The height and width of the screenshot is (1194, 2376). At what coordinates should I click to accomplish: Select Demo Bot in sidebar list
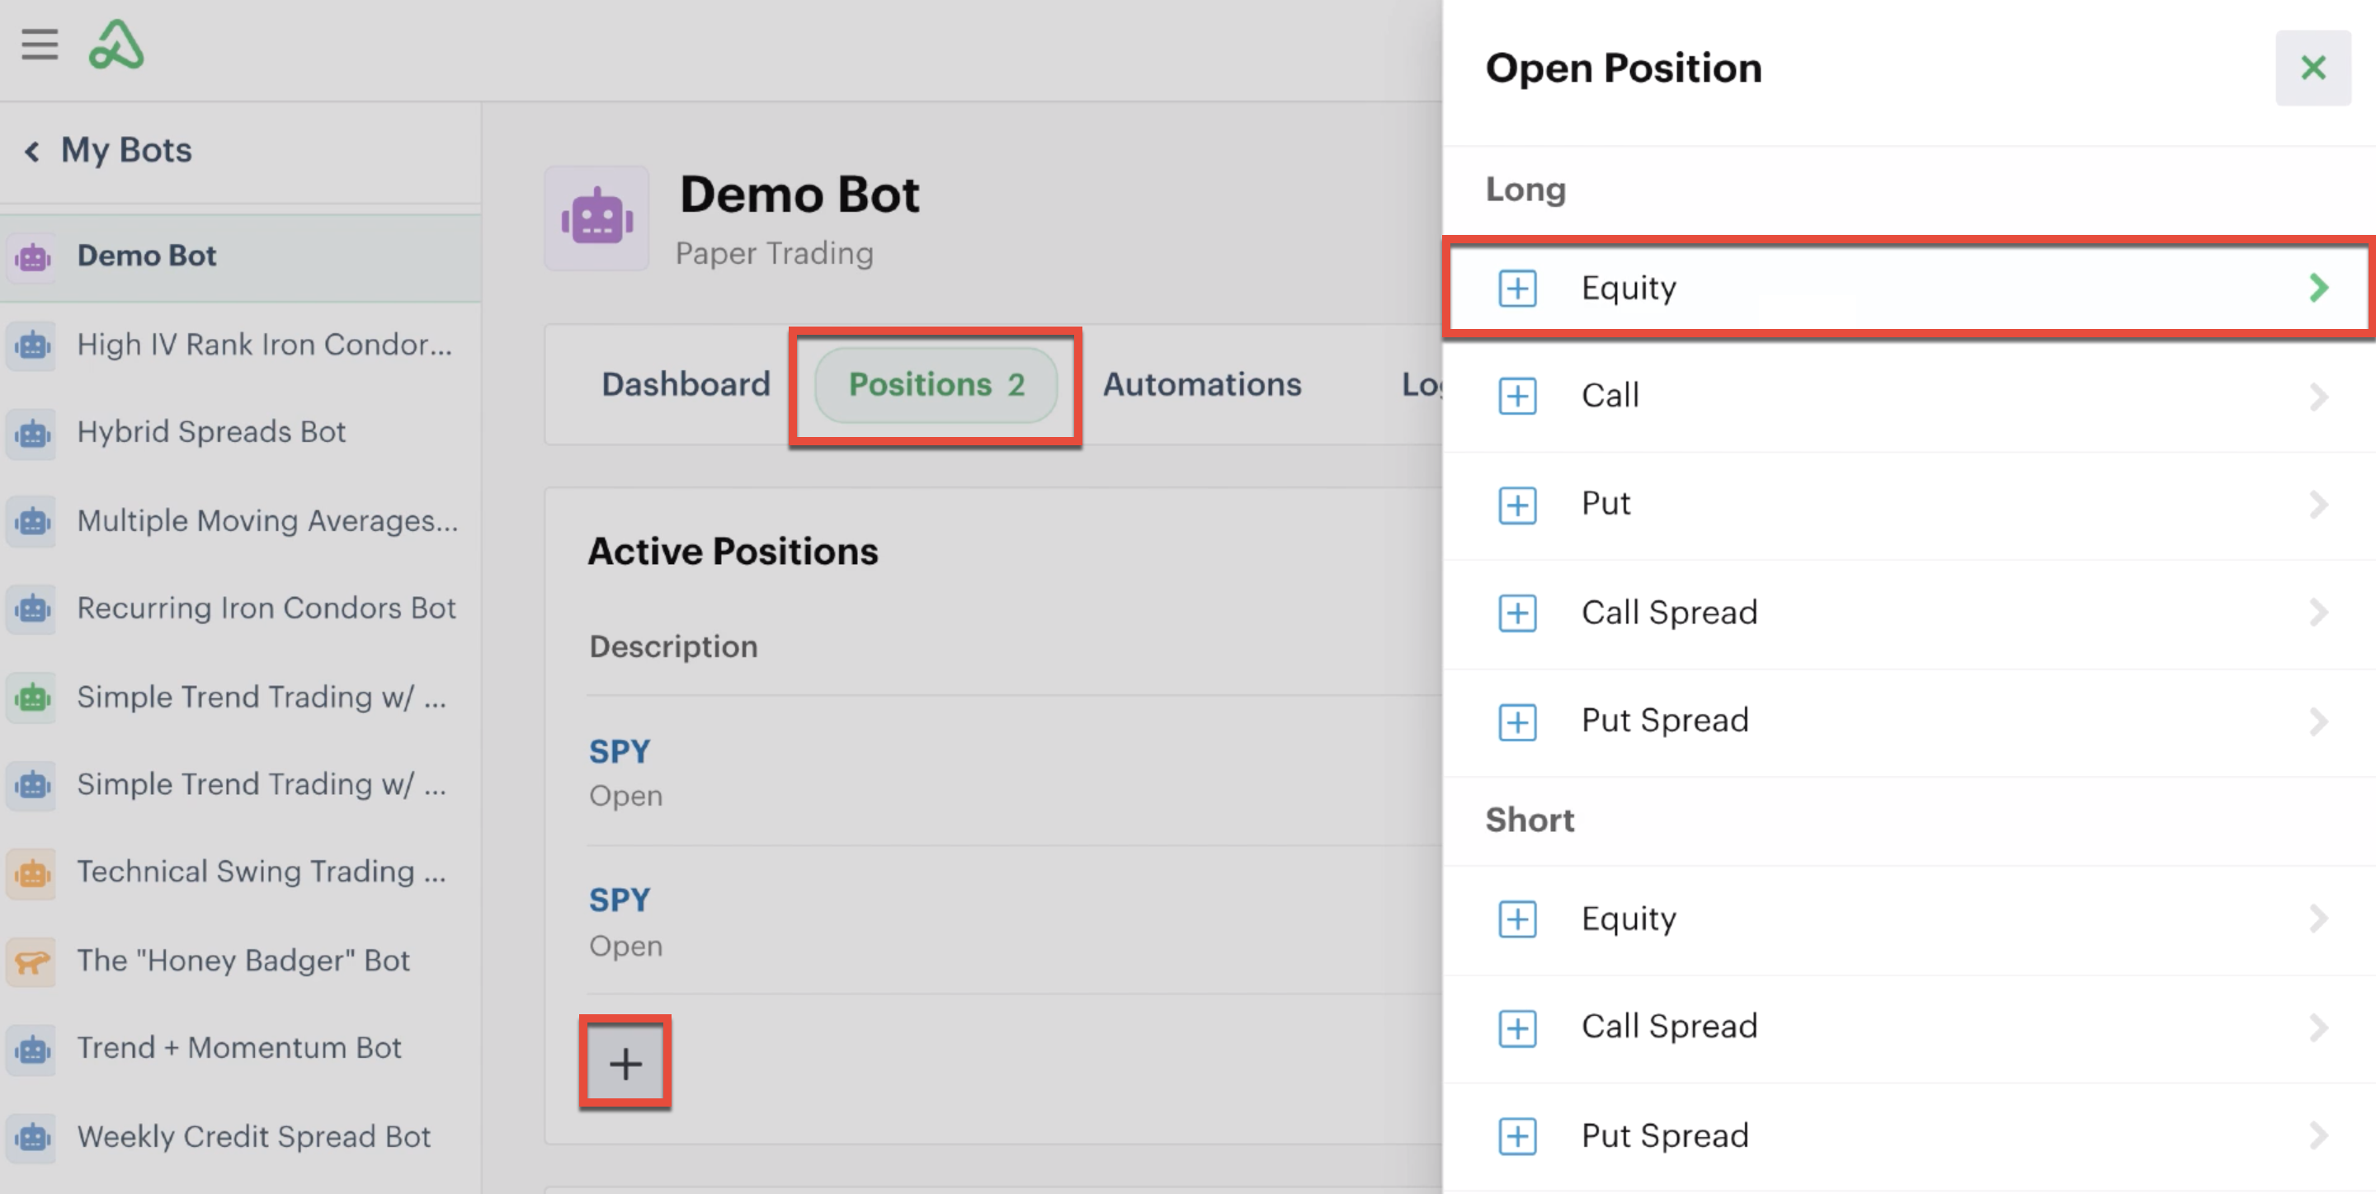point(241,257)
